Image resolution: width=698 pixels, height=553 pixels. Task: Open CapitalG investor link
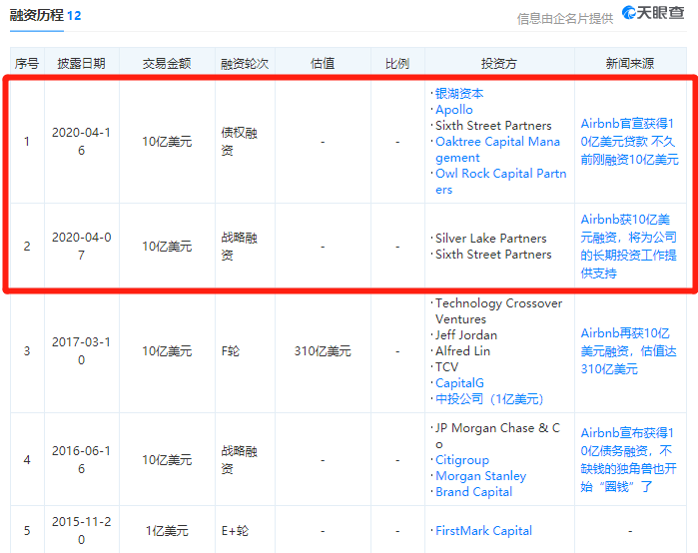point(459,383)
